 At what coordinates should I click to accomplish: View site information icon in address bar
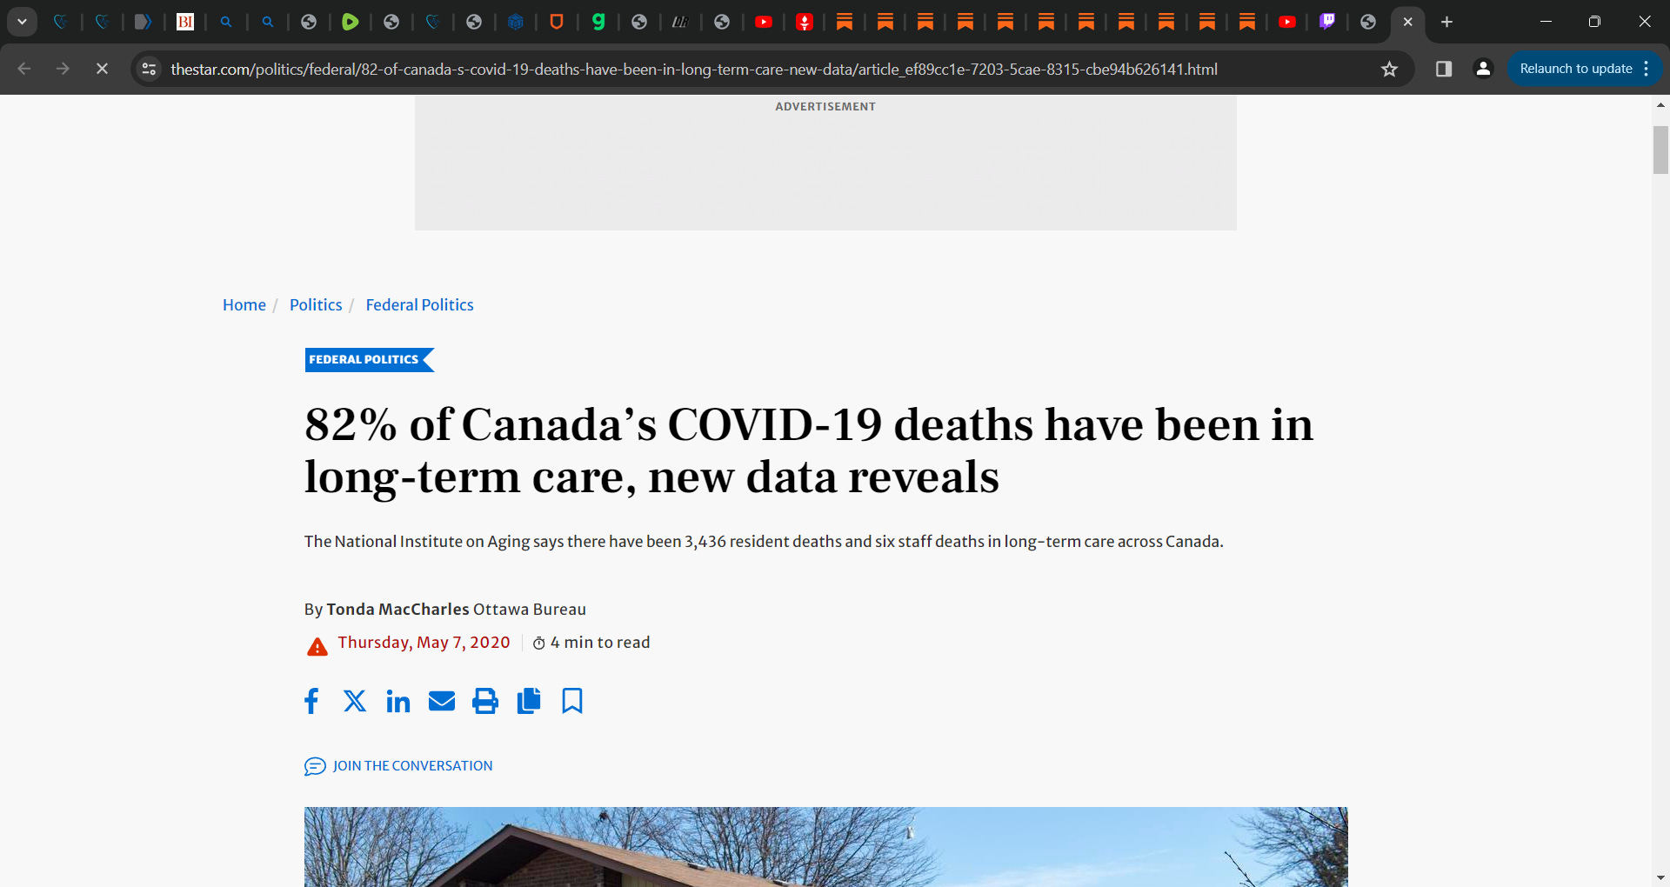(150, 69)
